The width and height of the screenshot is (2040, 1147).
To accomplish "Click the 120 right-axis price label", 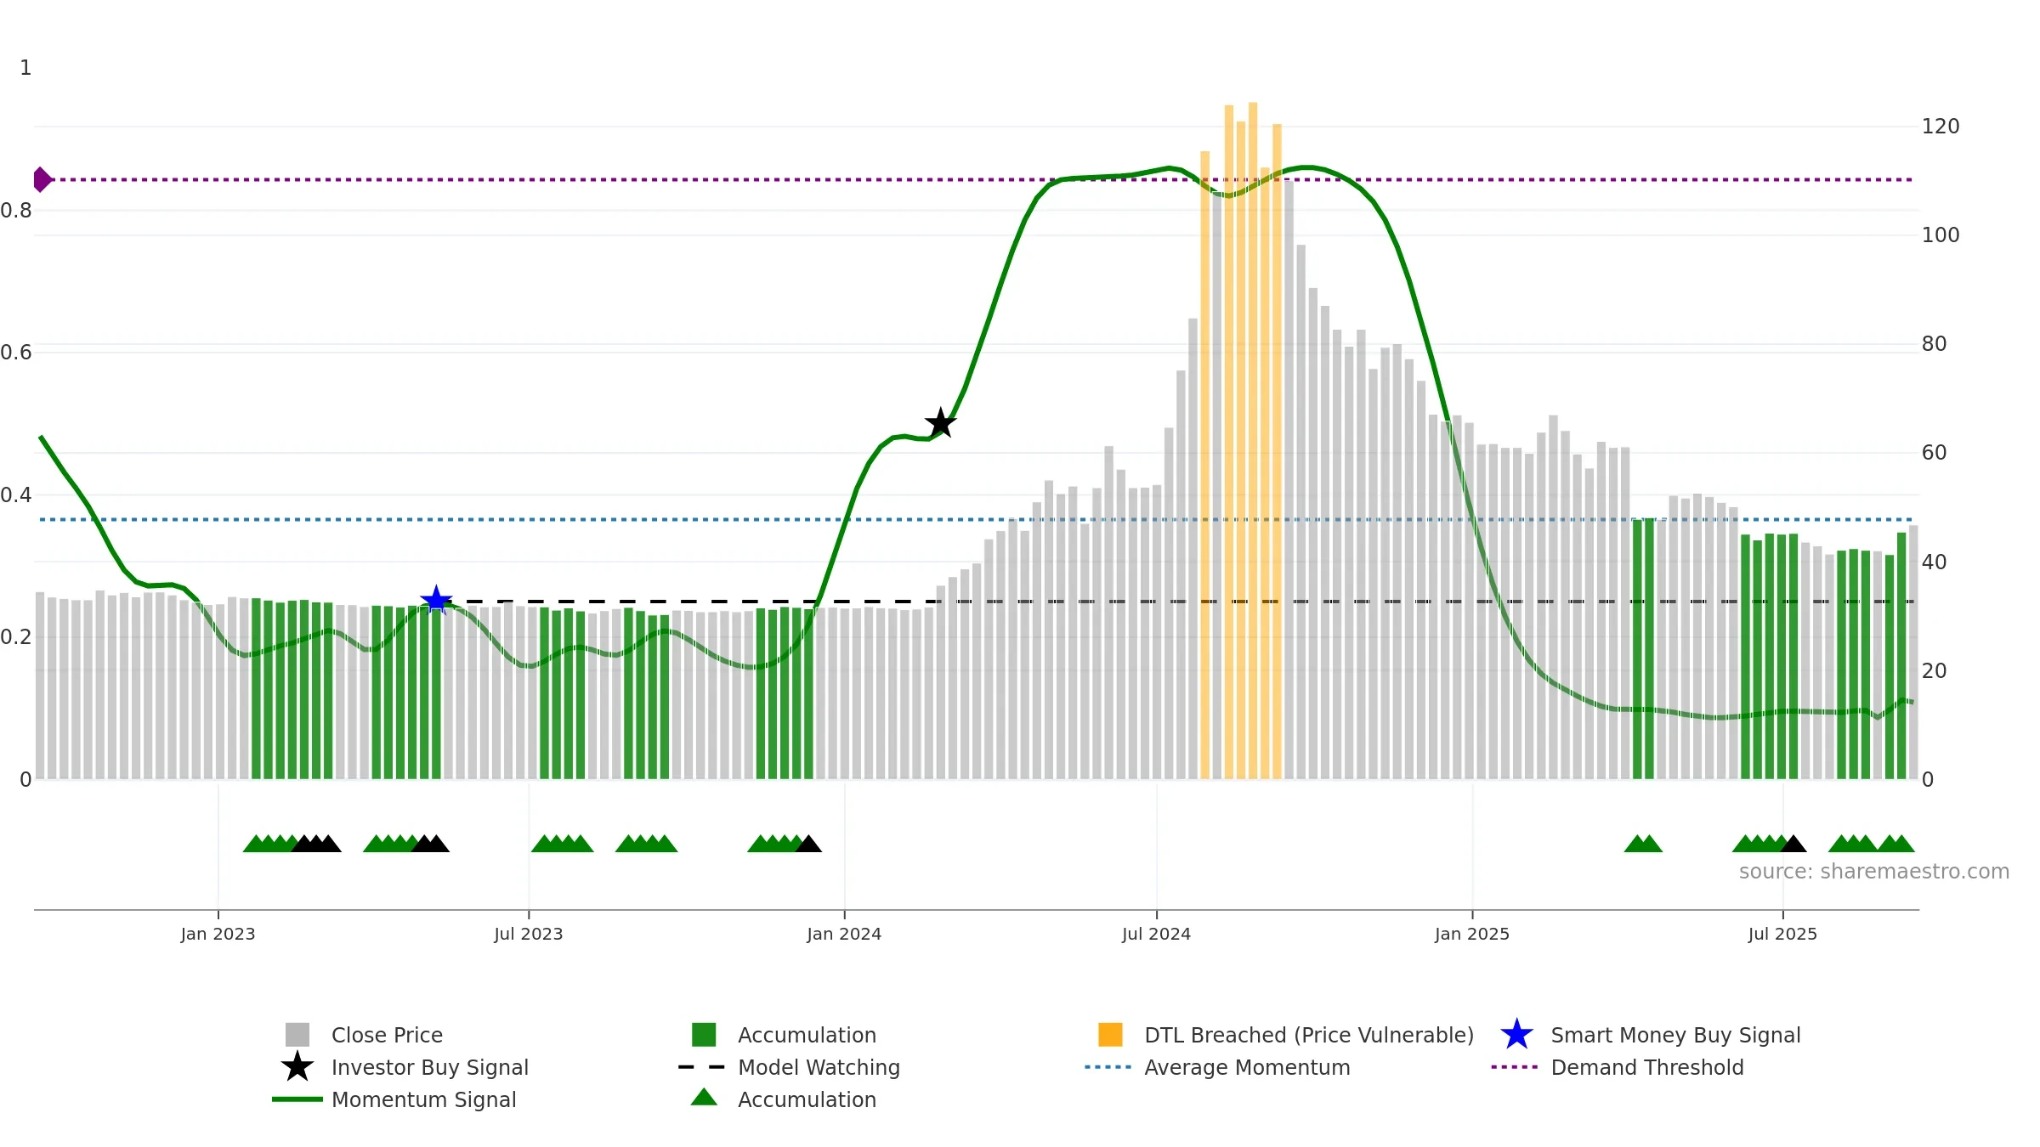I will [x=1941, y=127].
